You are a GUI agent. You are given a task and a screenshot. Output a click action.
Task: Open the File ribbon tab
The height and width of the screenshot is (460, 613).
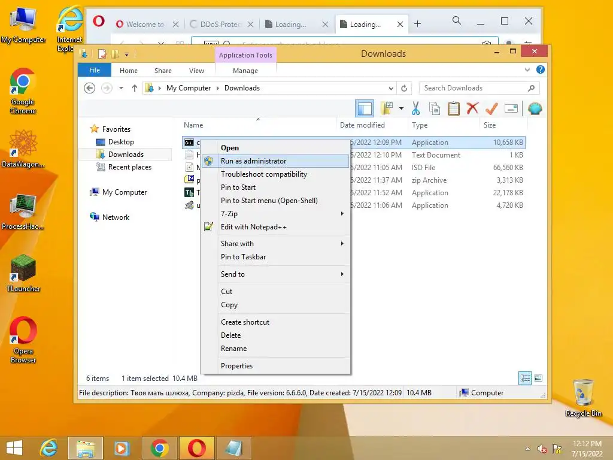pos(95,70)
